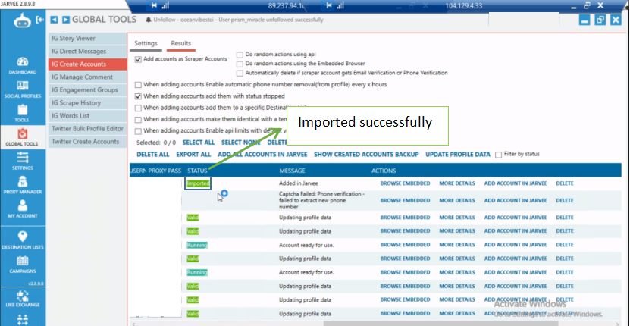Click the v2.8.9.8 version label in sidebar
This screenshot has width=630, height=326.
(36, 284)
